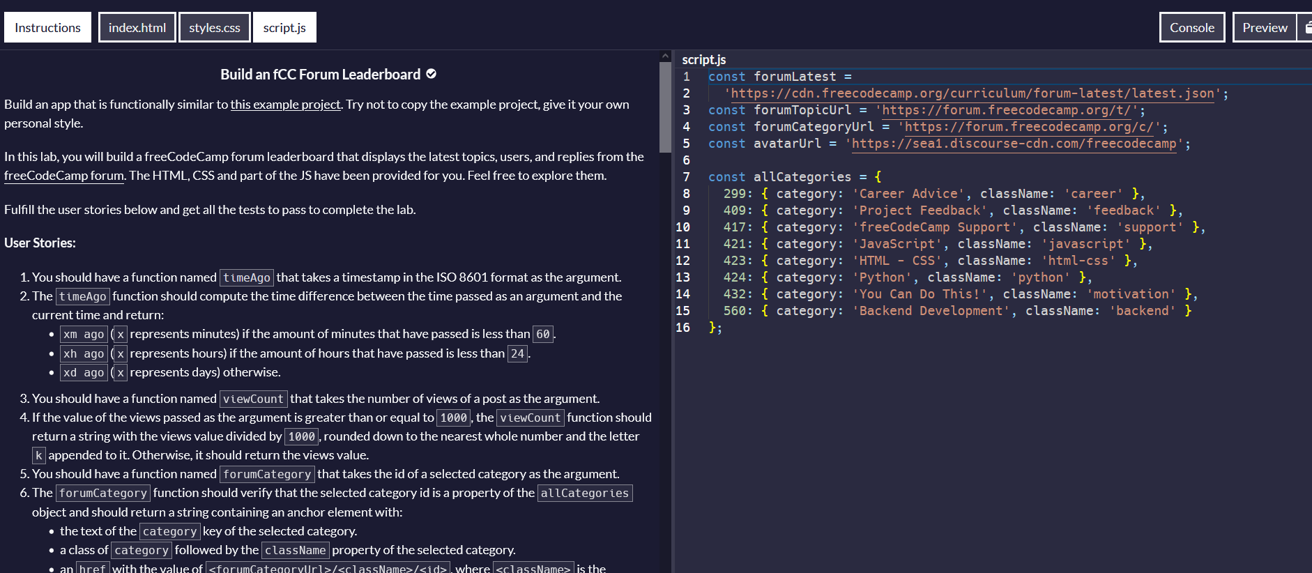
Task: Click the '60' code tag in the minutes bullet
Action: (543, 335)
